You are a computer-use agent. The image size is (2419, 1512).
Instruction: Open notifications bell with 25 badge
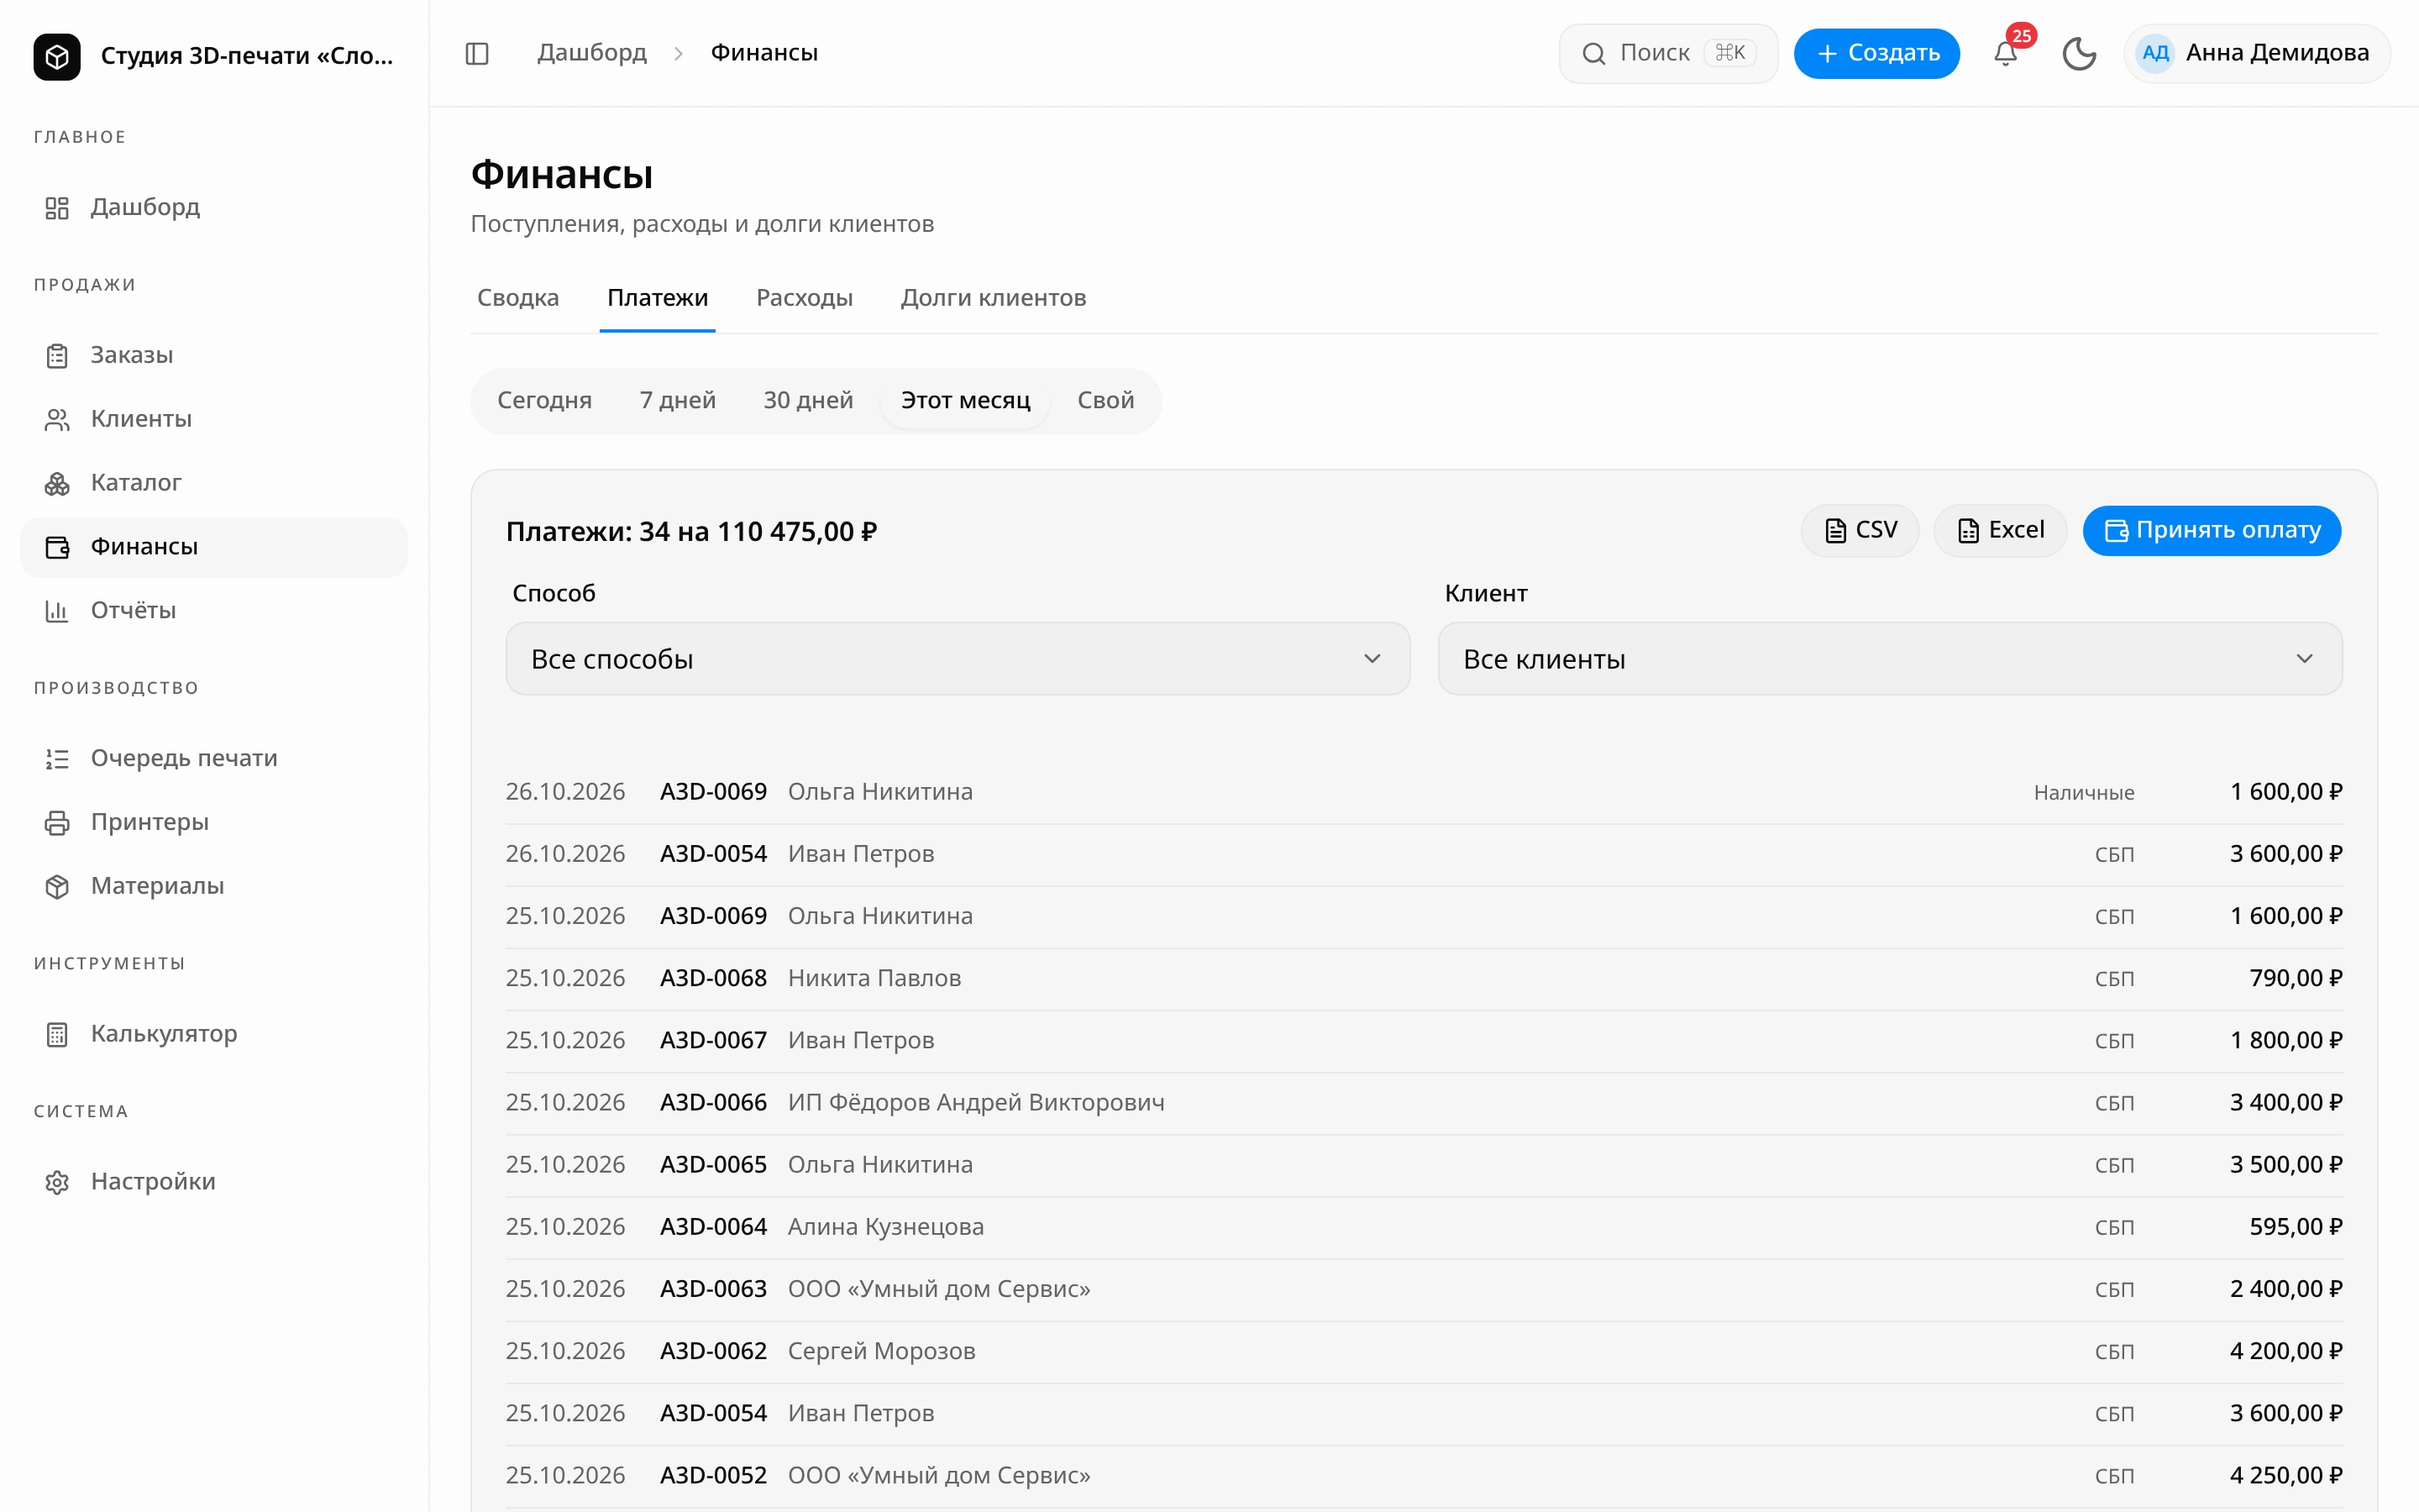point(2005,53)
